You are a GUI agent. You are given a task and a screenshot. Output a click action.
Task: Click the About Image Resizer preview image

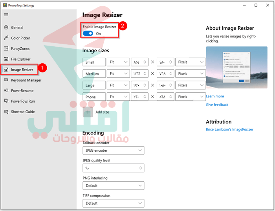pos(236,67)
